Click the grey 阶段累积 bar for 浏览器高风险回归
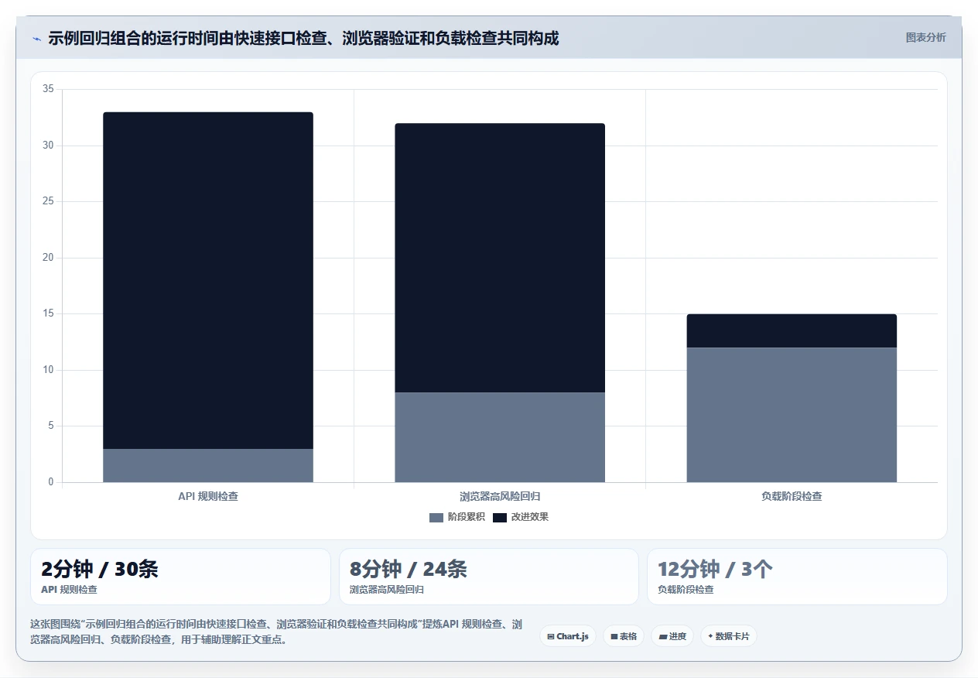The image size is (978, 678). (x=500, y=437)
